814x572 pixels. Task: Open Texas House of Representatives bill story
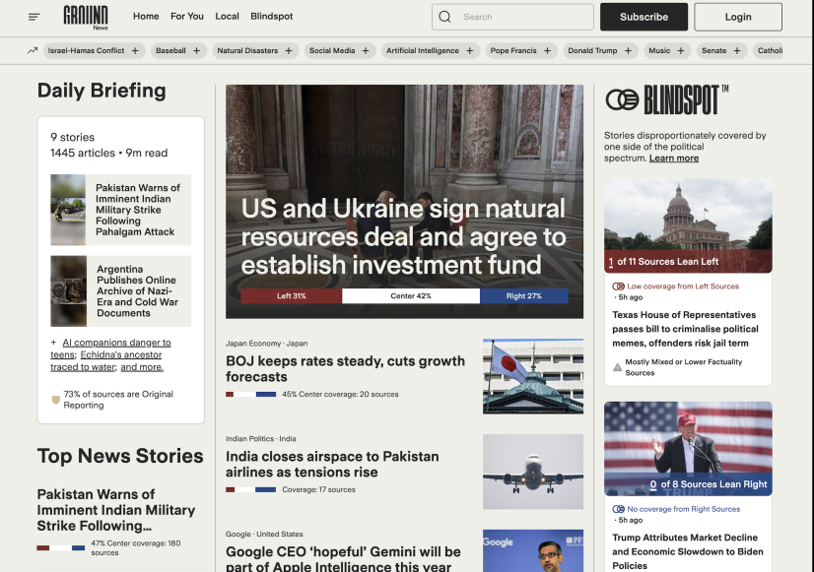685,329
